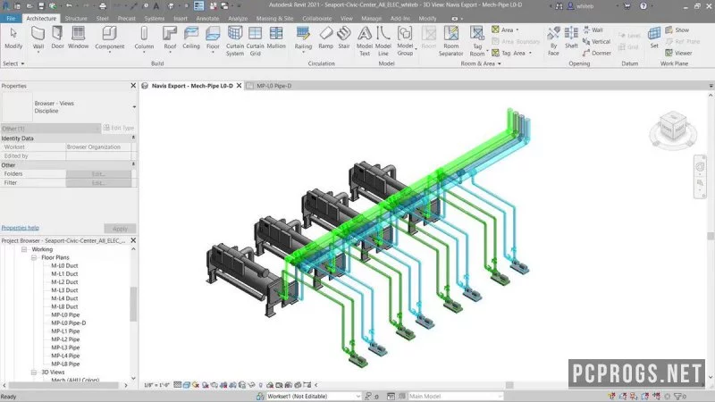Close the Properties palette

[133, 86]
